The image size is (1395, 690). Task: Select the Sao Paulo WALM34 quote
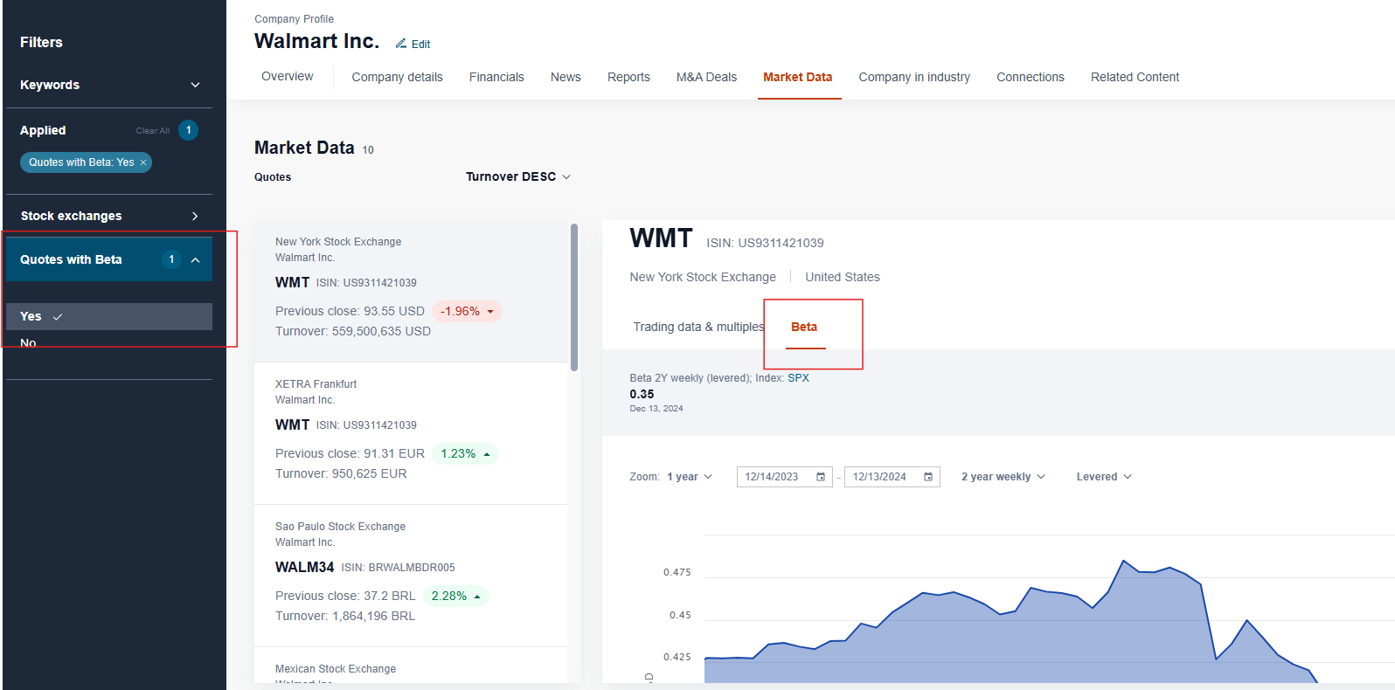[x=411, y=576]
